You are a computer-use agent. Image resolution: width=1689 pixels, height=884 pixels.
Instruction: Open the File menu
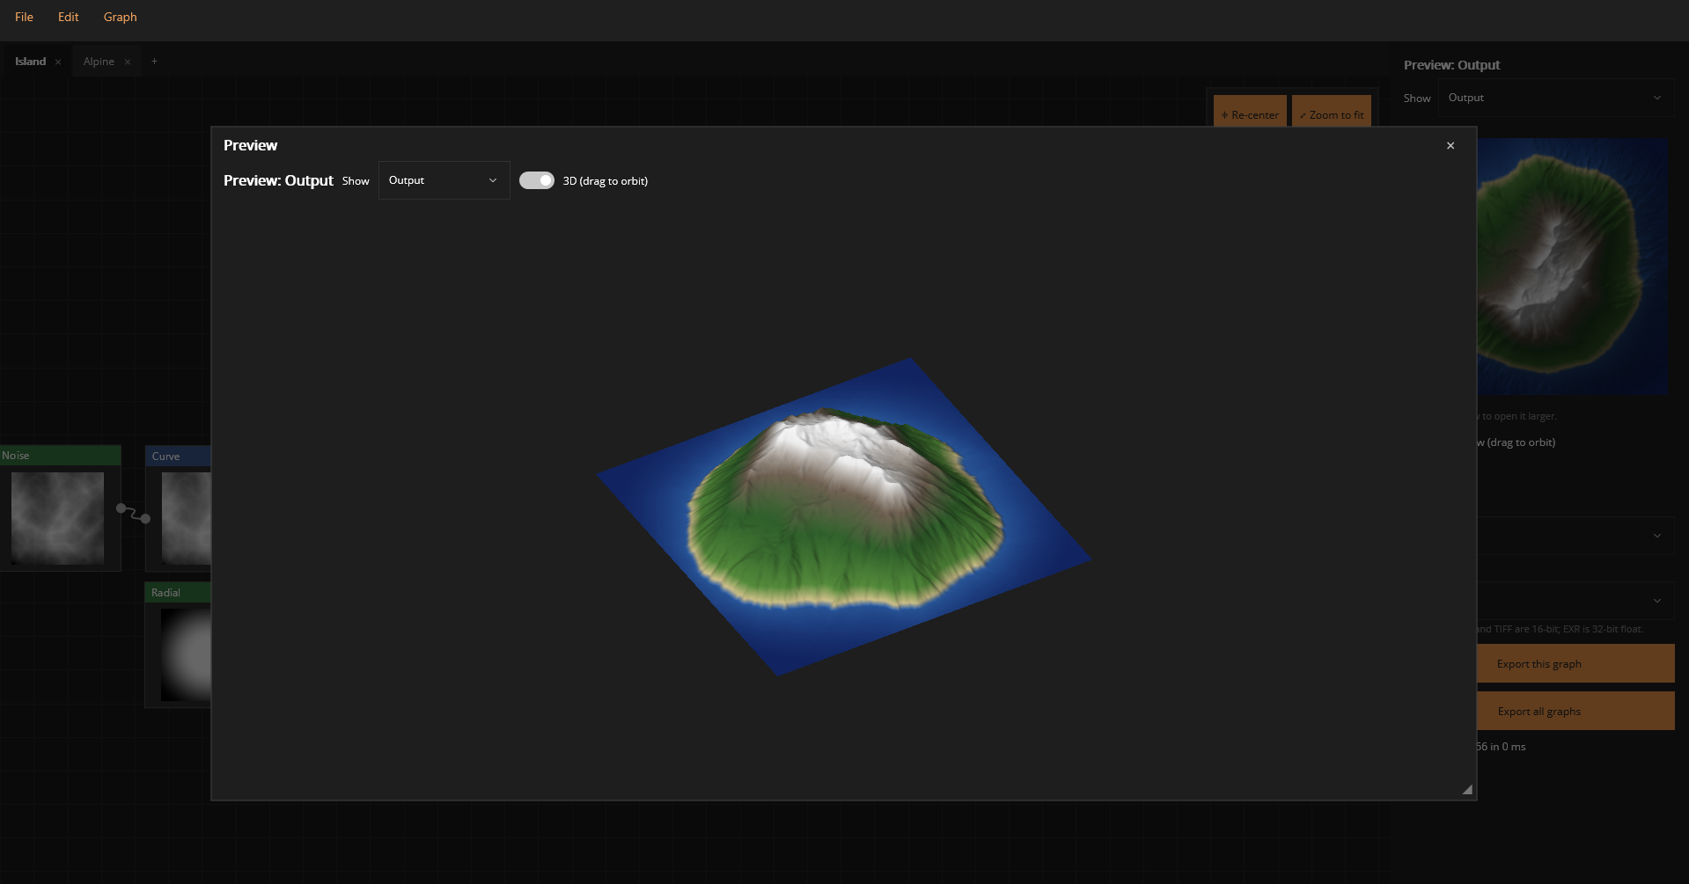(24, 17)
